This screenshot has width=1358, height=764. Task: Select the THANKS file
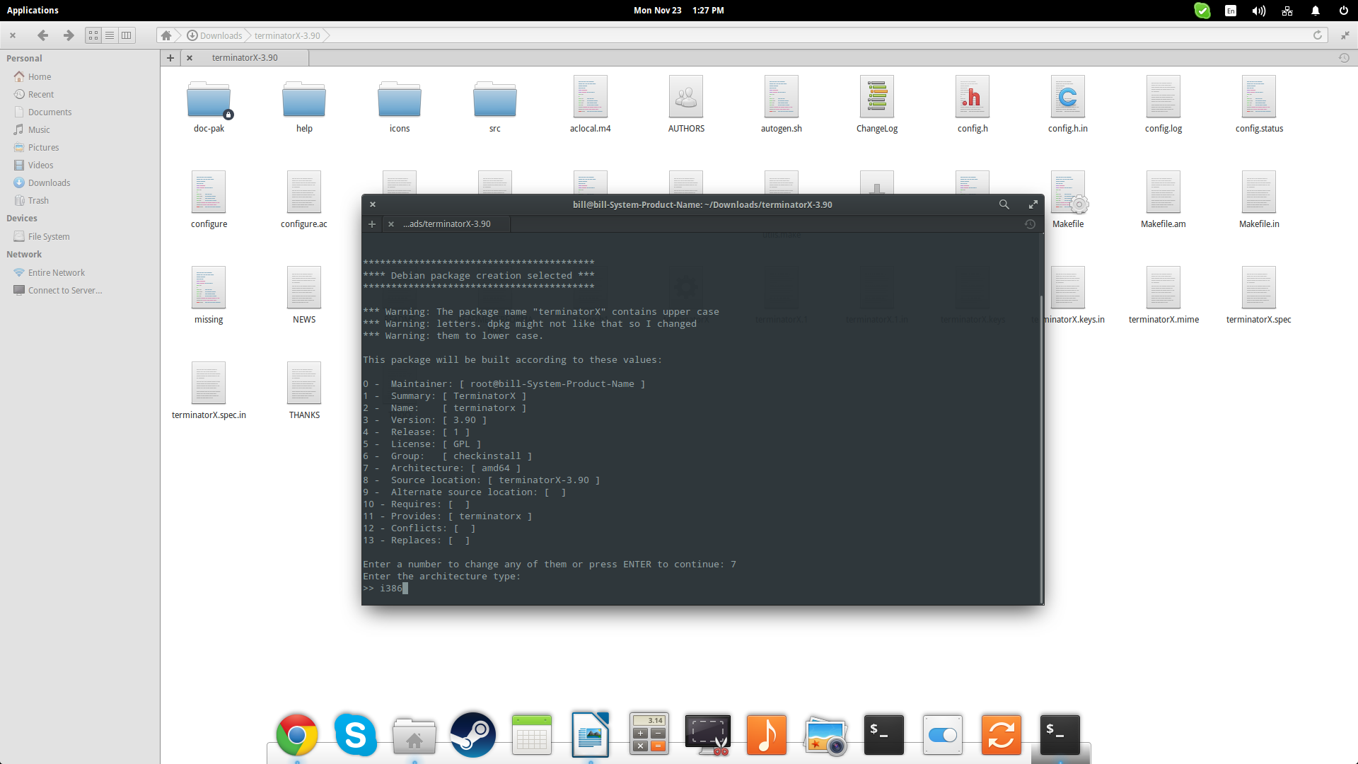click(x=304, y=391)
